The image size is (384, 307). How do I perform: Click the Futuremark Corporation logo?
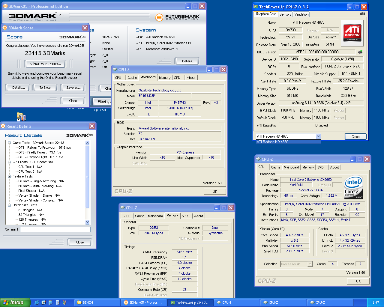(178, 17)
